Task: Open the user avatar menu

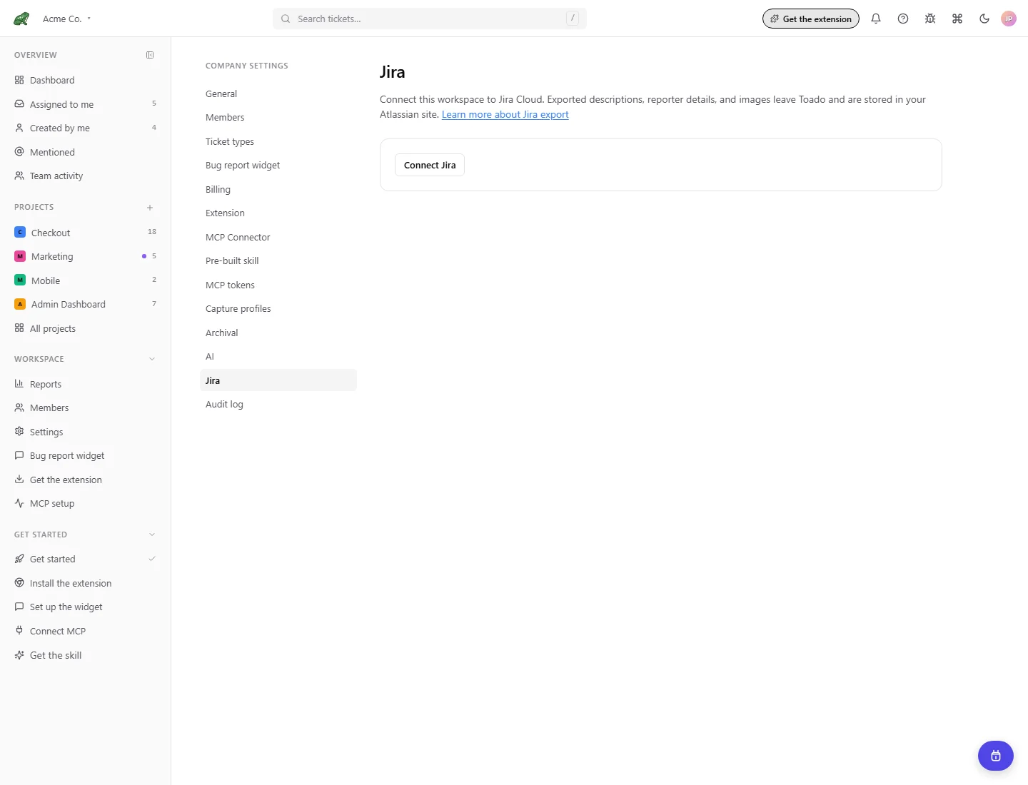Action: [x=1009, y=19]
